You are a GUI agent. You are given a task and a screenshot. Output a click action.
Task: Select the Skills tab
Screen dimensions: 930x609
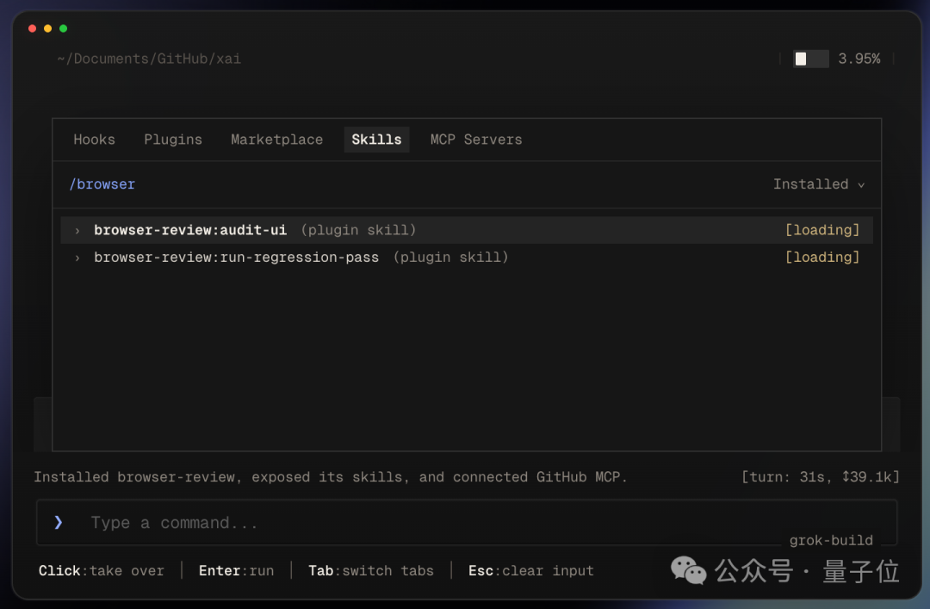pos(376,140)
